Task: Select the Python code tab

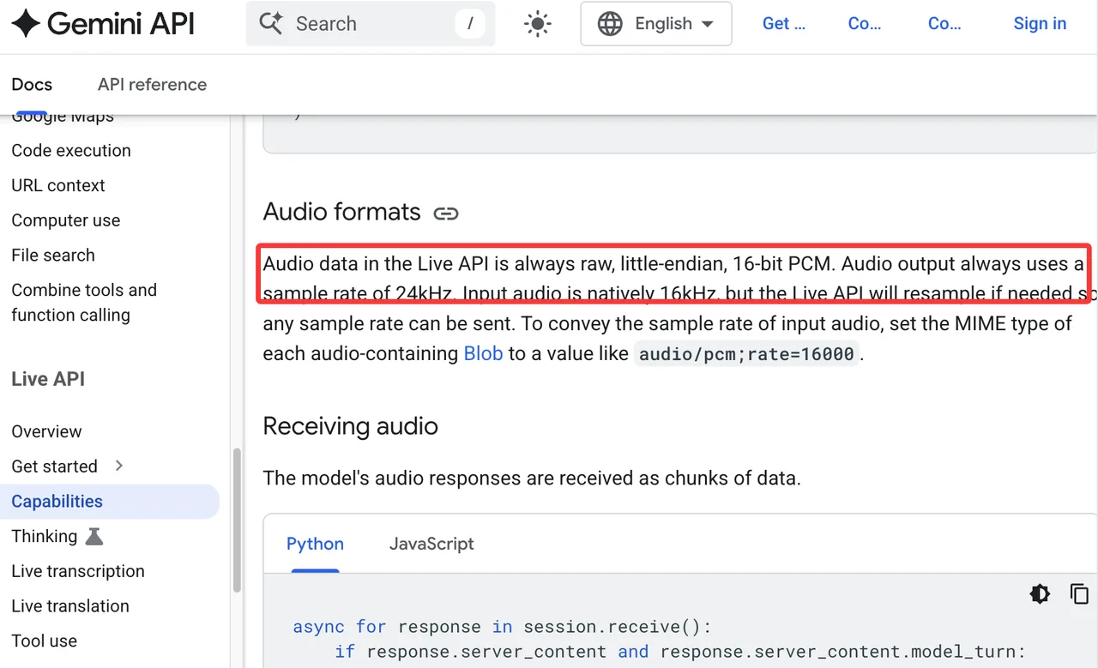Action: [315, 544]
